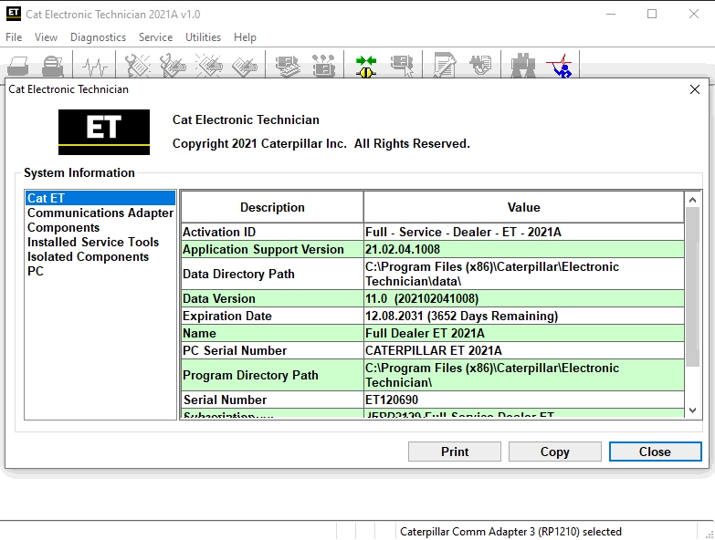Click the table vertical scrollbar thumb
Screen dimensions: 715x540
(693, 286)
